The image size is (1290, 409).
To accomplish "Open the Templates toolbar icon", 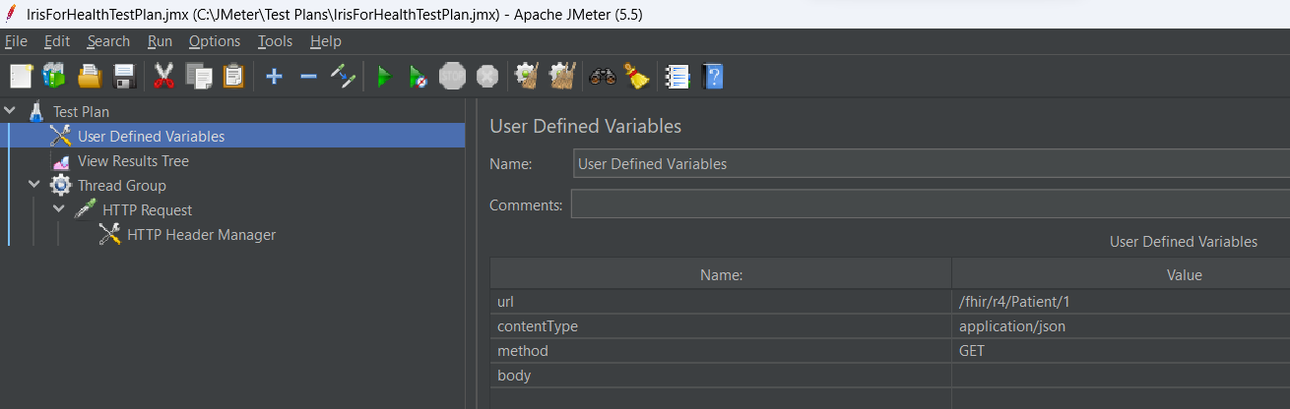I will (54, 76).
